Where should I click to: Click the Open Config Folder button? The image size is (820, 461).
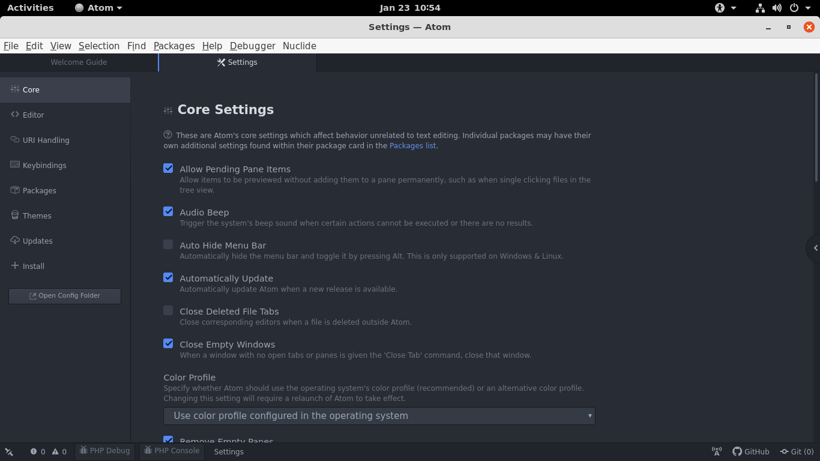point(65,296)
